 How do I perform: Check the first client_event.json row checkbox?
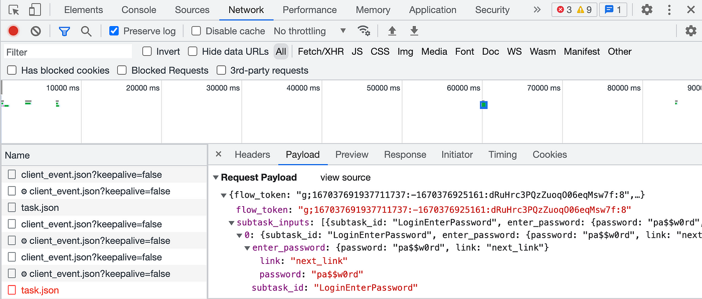(x=12, y=175)
